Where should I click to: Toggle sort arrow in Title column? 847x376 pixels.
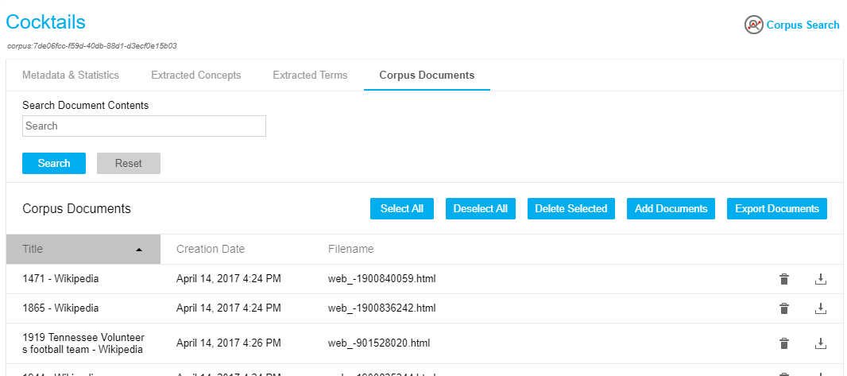pyautogui.click(x=139, y=250)
